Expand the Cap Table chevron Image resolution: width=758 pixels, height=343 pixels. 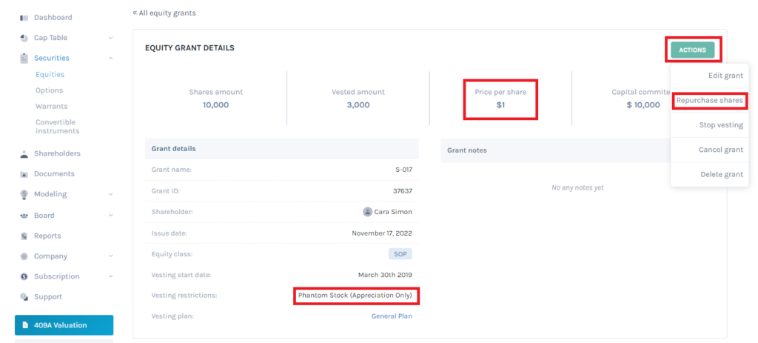tap(111, 38)
